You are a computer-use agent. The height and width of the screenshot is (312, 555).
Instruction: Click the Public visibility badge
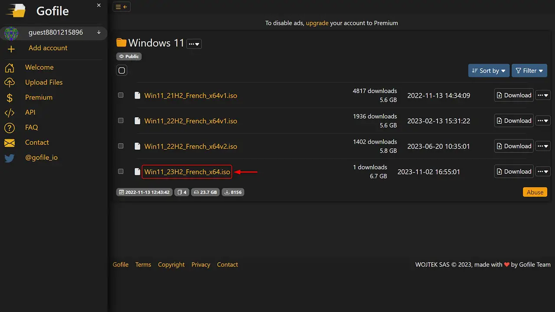tap(129, 56)
